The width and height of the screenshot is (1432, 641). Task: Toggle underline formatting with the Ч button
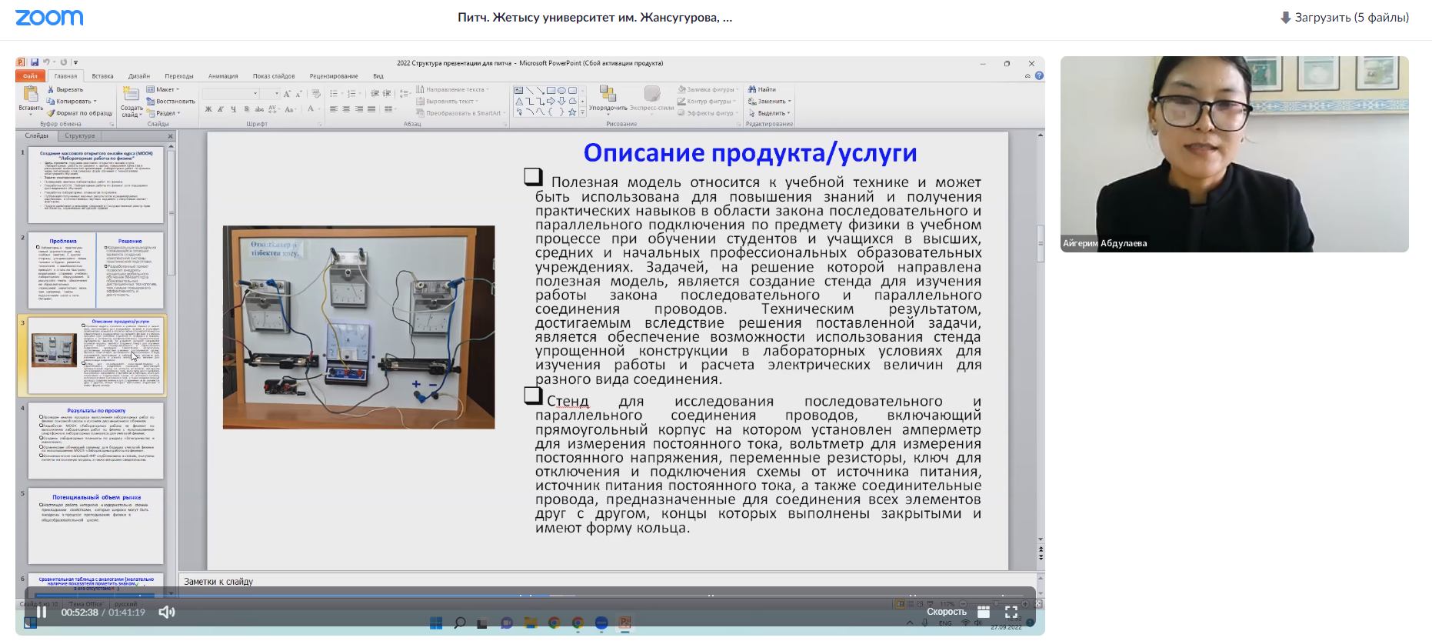pos(233,109)
